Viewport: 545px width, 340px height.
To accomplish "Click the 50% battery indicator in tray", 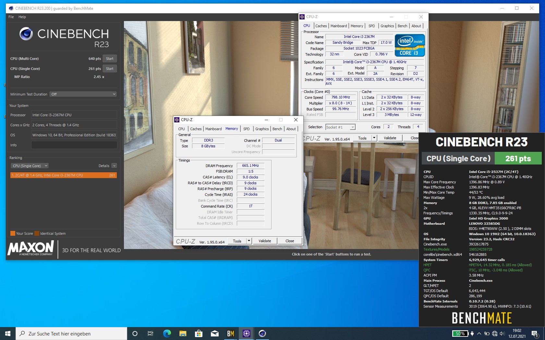I will pos(460,334).
